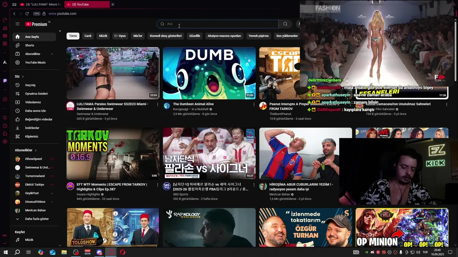458x257 pixels.
Task: Open Oynatma listeleri in the sidebar
Action: (34, 94)
